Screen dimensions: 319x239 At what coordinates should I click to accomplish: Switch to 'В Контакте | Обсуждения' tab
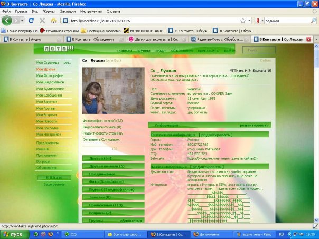coord(95,39)
